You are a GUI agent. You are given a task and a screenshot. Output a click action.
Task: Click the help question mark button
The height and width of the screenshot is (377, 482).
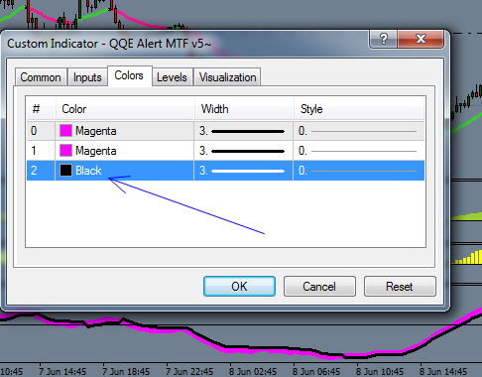pyautogui.click(x=384, y=39)
